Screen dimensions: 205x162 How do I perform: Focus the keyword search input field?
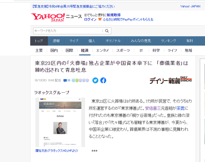click(68, 31)
